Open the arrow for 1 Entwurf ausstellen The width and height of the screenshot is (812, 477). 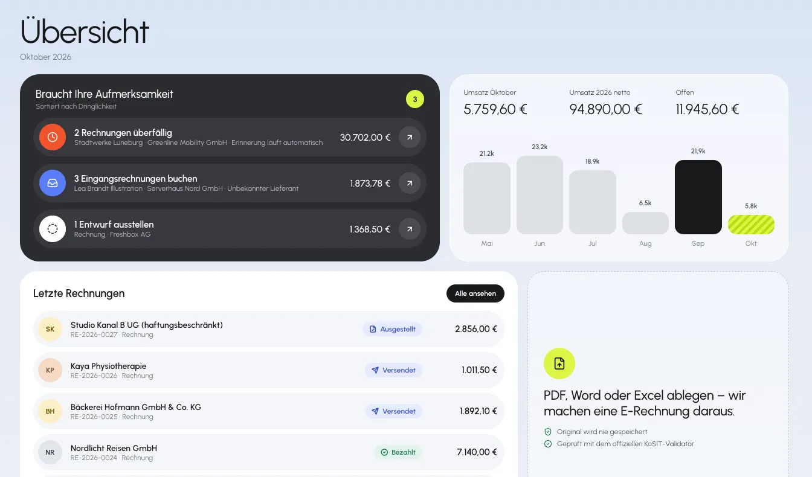click(x=410, y=229)
